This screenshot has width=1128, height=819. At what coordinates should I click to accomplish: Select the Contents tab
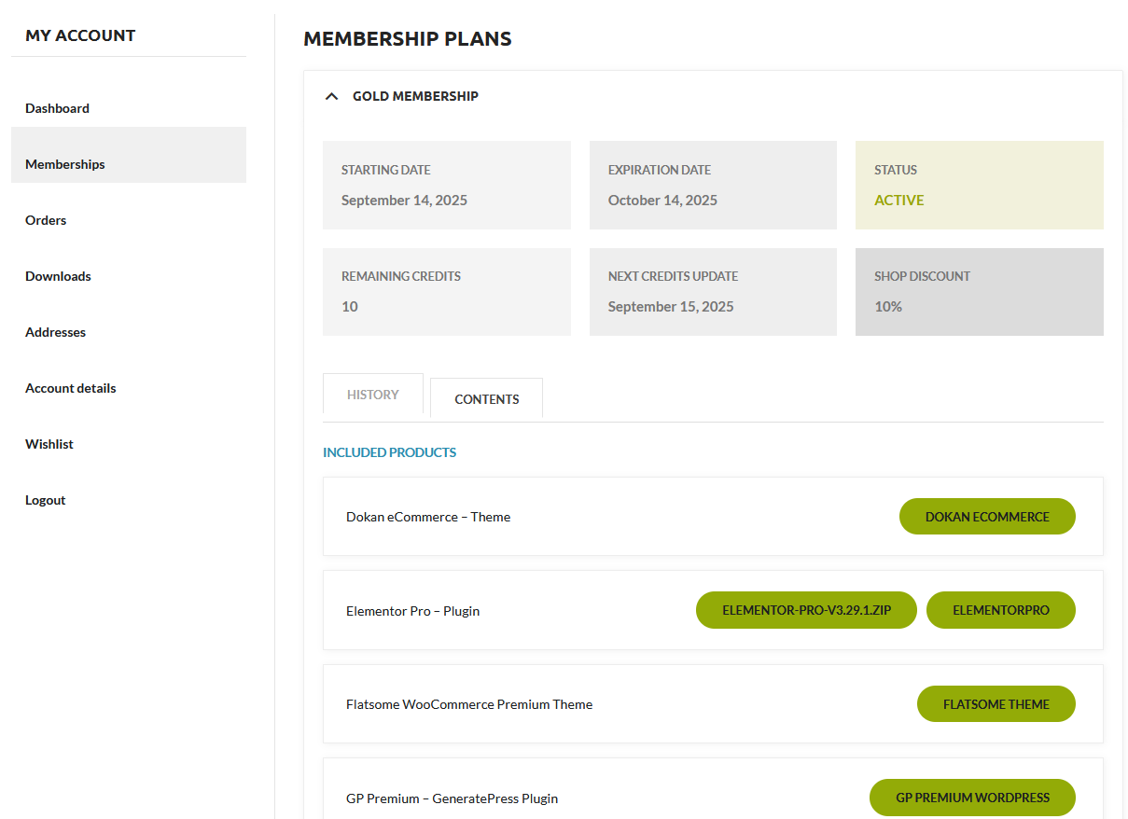[486, 399]
